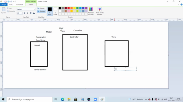Open the Dosya menu

tap(4, 5)
